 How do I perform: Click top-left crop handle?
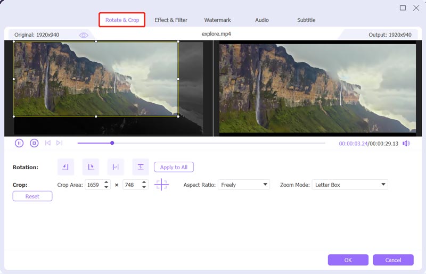14,41
